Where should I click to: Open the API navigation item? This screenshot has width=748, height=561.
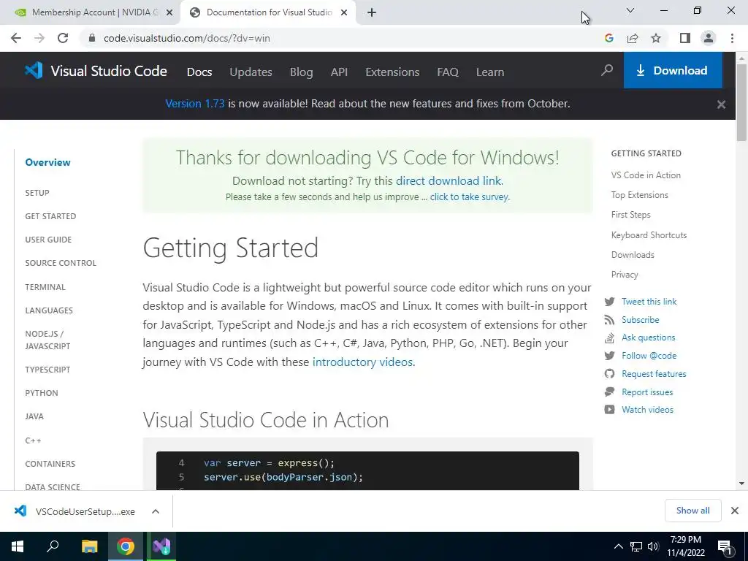pos(339,72)
